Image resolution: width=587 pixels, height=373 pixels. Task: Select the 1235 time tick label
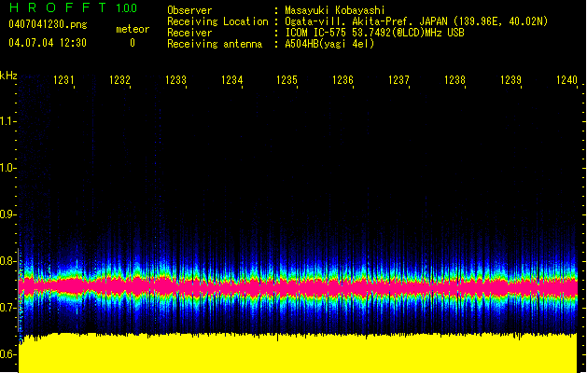[287, 81]
